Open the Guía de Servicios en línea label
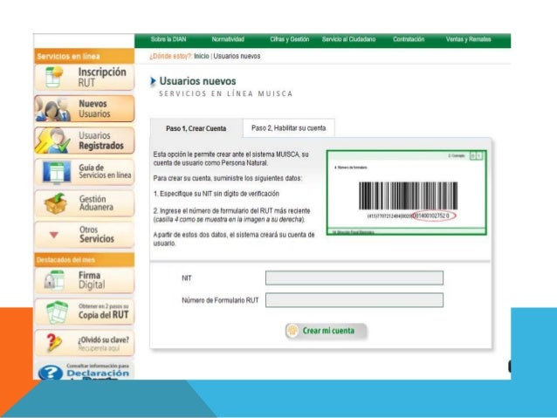This screenshot has height=418, width=557. pyautogui.click(x=105, y=171)
